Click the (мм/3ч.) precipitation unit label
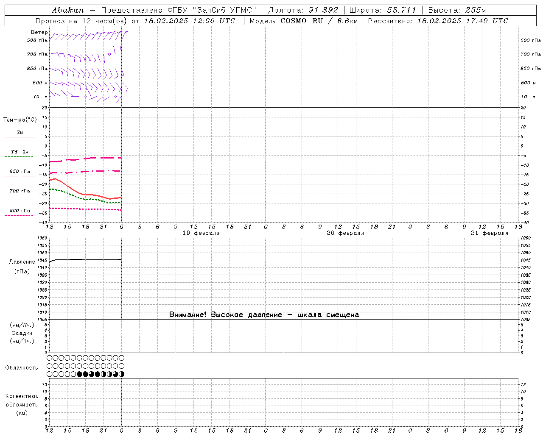Viewport: 543px width, 434px height. (22, 325)
